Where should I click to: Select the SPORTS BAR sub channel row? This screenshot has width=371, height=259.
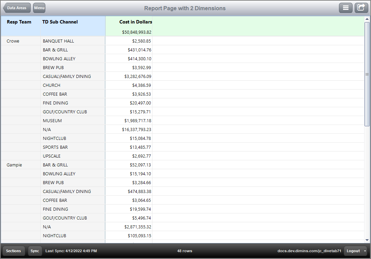pyautogui.click(x=182, y=147)
